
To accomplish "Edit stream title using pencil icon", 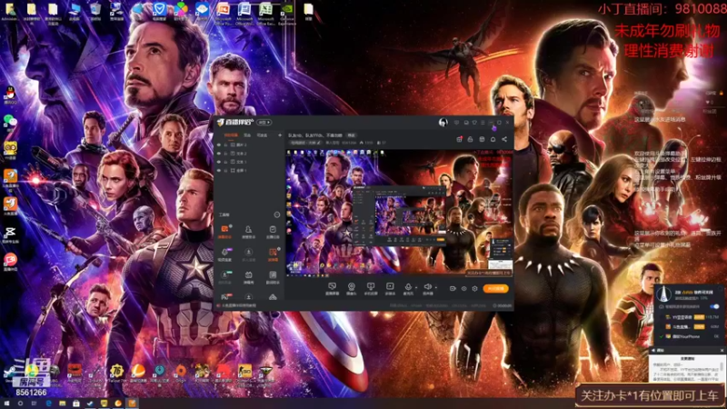I will 319,143.
